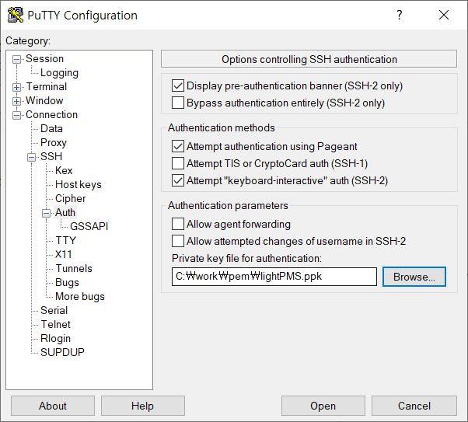Viewport: 468px width, 422px height.
Task: Enable Attempt TIS or CryptoCard auth
Action: [x=178, y=163]
